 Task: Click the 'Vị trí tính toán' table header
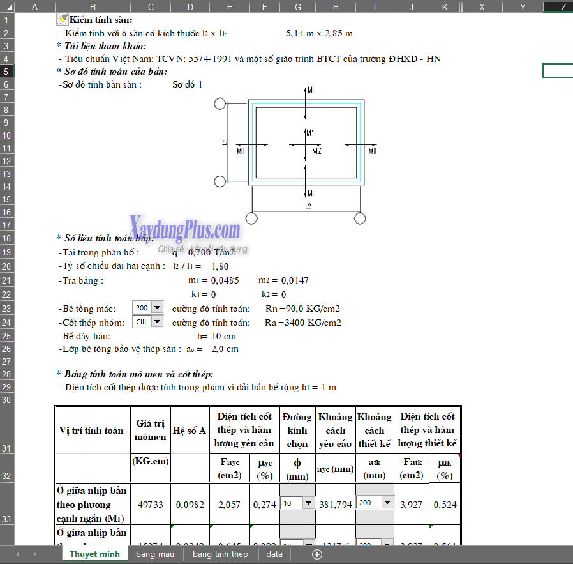click(91, 431)
